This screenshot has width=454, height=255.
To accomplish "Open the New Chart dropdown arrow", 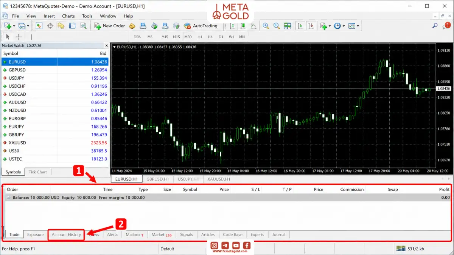I will click(14, 26).
